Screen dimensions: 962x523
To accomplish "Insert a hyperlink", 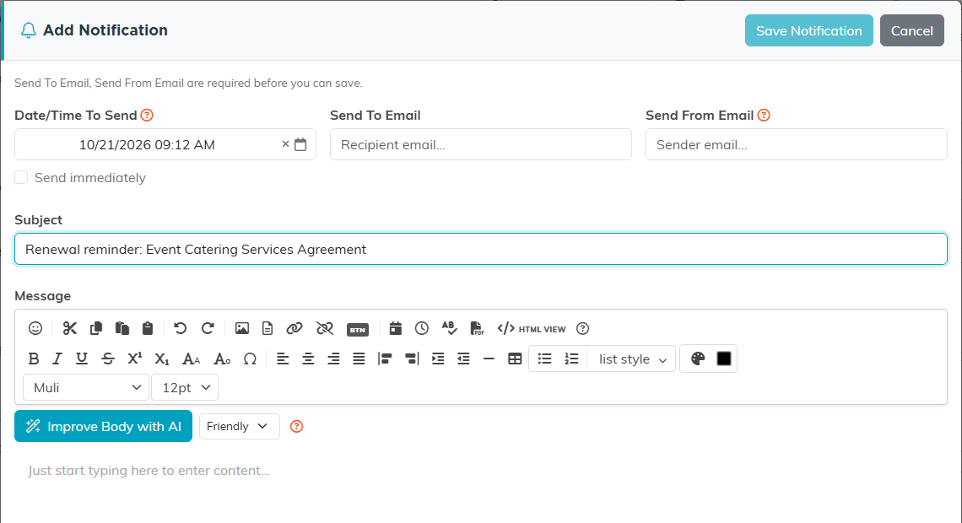I will (x=295, y=329).
